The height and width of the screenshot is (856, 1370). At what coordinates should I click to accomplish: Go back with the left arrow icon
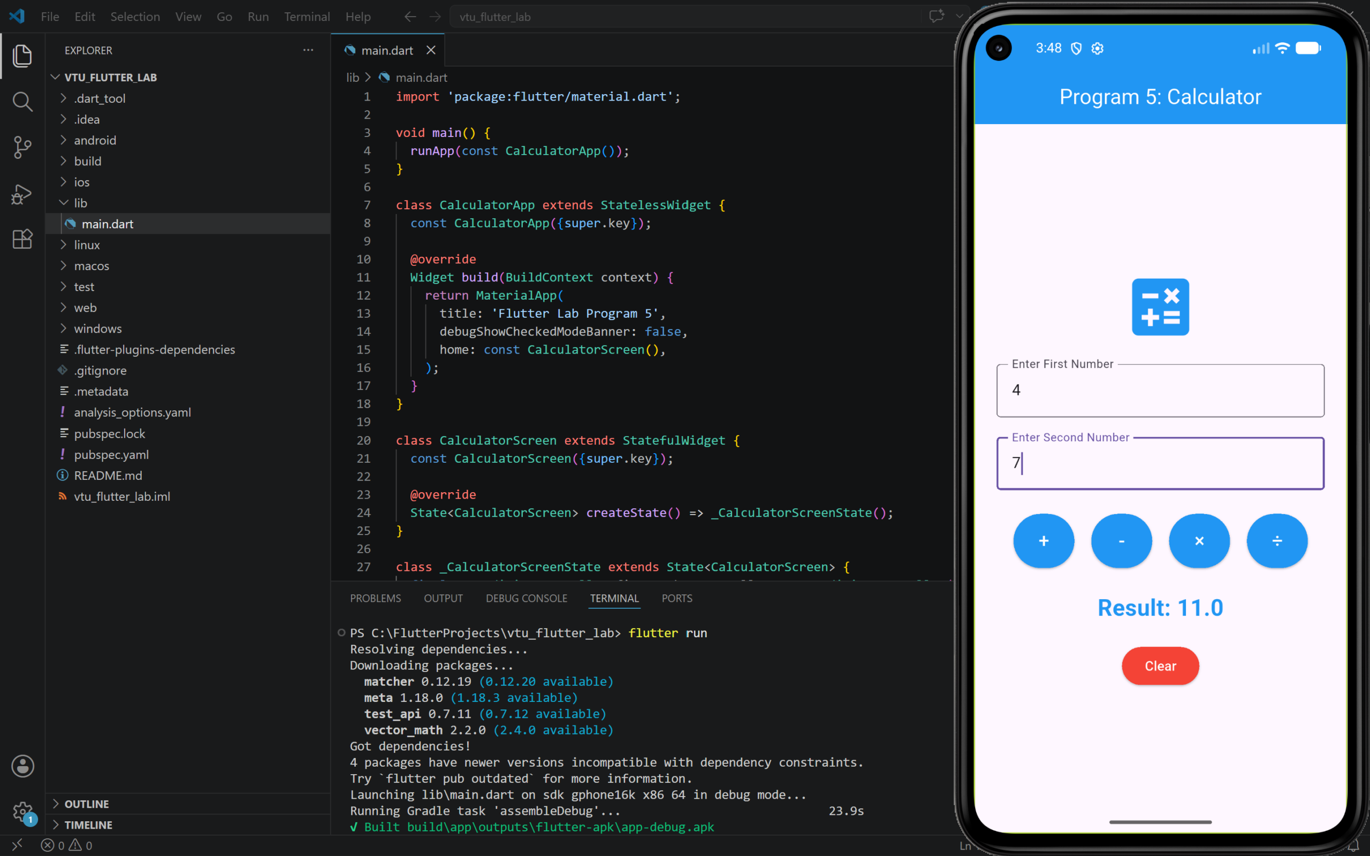[x=410, y=17]
